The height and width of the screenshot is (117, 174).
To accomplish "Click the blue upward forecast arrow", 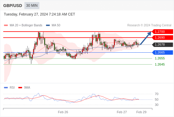I will point(146,38).
